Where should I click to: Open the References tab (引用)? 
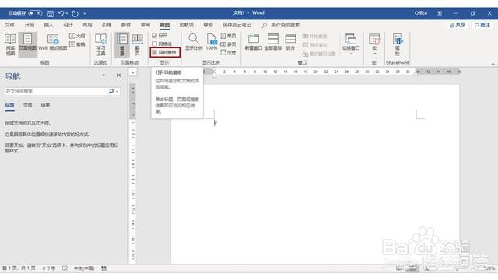pyautogui.click(x=107, y=25)
